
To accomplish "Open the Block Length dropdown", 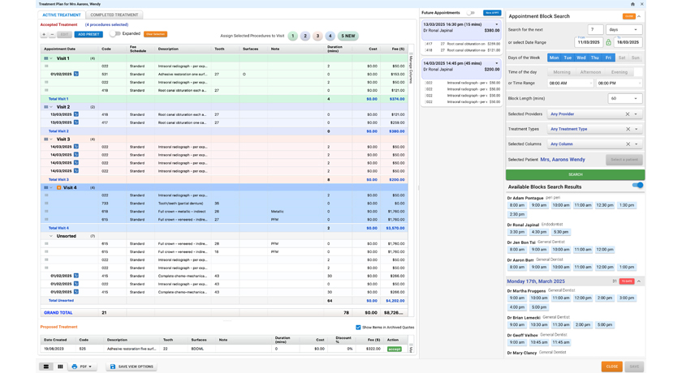I will click(x=625, y=99).
